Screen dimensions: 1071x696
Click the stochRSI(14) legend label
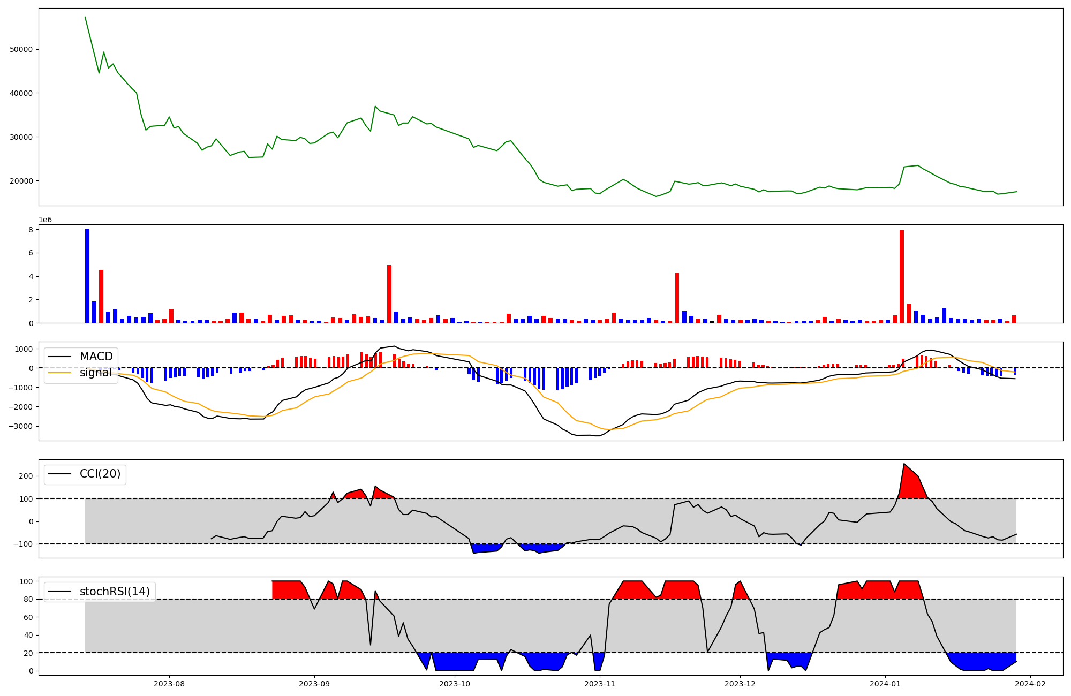[115, 592]
